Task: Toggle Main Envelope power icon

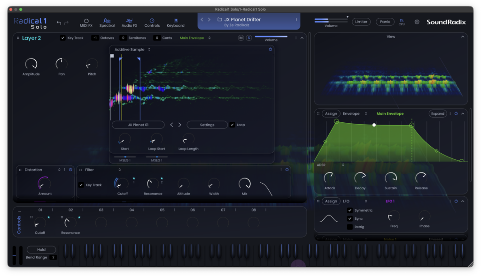Action: click(x=456, y=113)
